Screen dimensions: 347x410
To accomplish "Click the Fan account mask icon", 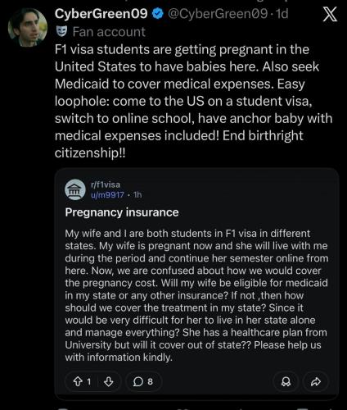I will tap(61, 31).
